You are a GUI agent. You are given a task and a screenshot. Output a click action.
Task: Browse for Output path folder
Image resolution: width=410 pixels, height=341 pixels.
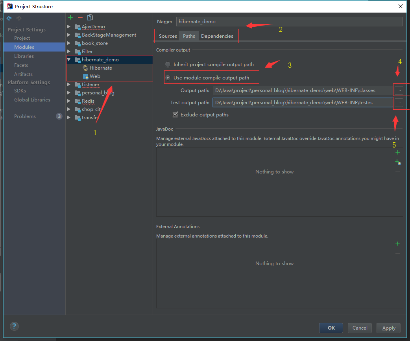point(399,90)
